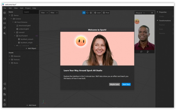Expand the canvas0 node
This screenshot has width=176, height=112.
click(15, 32)
